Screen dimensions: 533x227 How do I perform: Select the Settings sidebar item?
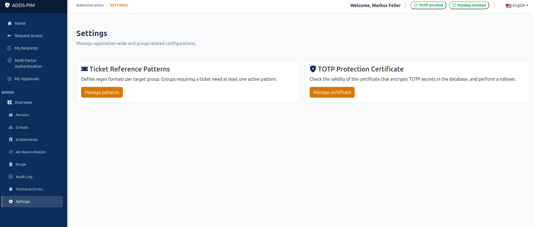coord(32,201)
